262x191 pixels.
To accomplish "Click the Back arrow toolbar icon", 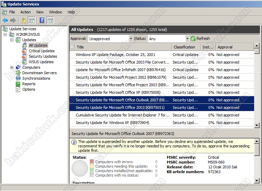I will pos(5,21).
